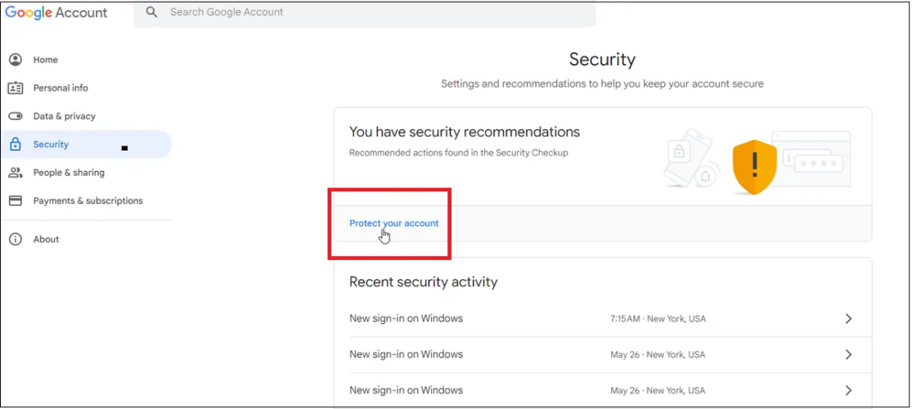Expand the third New sign-in on Windows
912x409 pixels.
[848, 390]
